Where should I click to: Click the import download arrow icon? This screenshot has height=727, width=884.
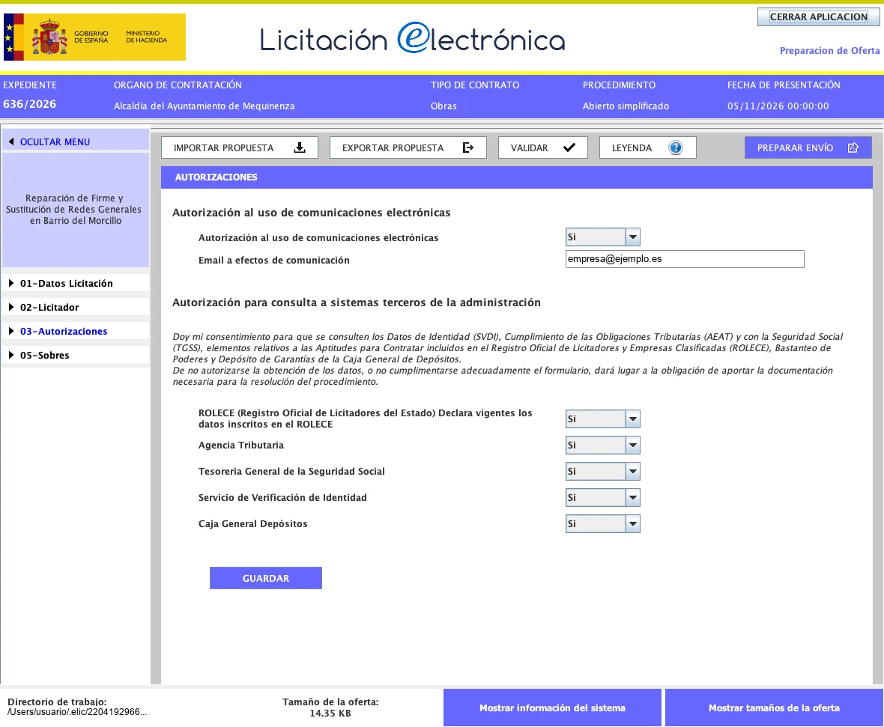(x=300, y=147)
